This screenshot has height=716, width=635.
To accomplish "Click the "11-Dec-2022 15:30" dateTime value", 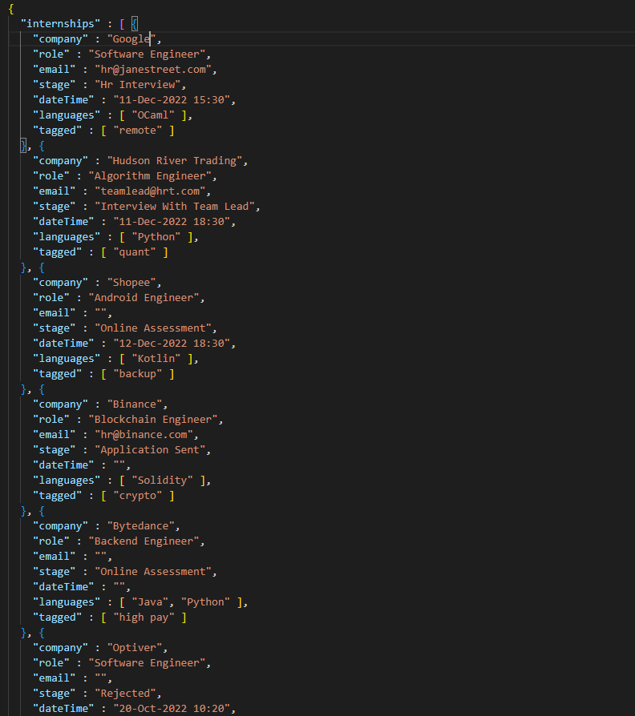I will 172,99.
